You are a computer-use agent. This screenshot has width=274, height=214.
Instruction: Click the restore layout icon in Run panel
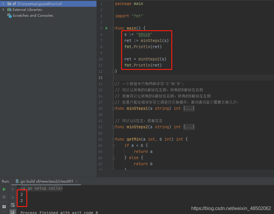4,207
